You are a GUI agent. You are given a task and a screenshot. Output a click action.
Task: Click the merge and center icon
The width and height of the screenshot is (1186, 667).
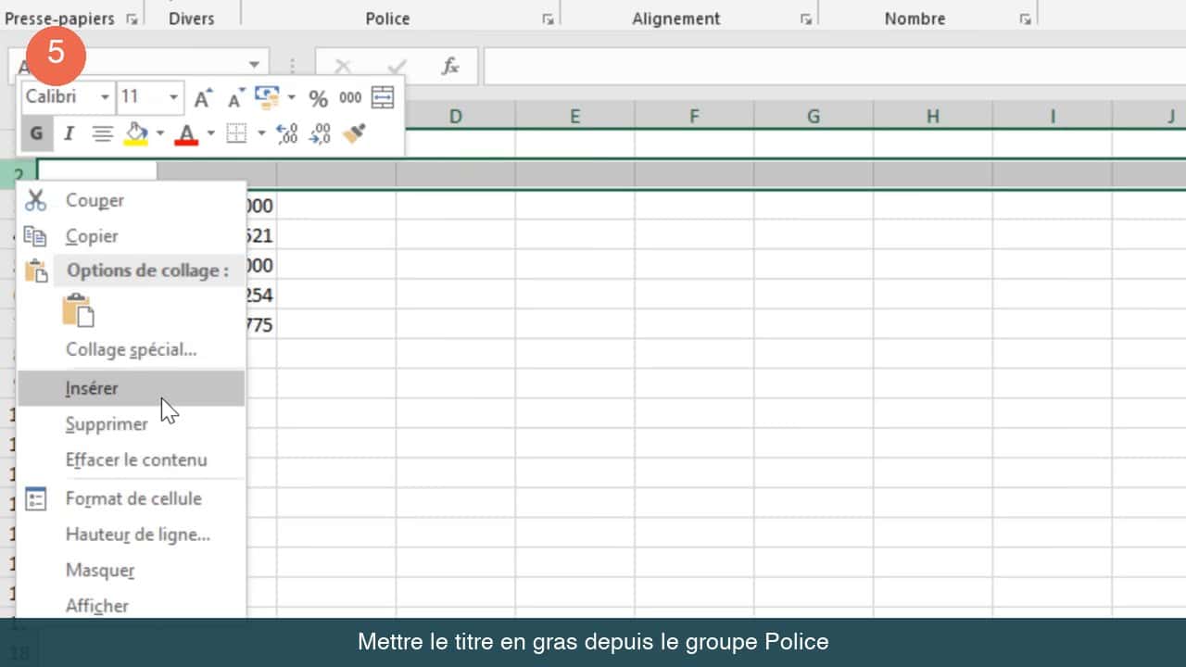pyautogui.click(x=383, y=97)
